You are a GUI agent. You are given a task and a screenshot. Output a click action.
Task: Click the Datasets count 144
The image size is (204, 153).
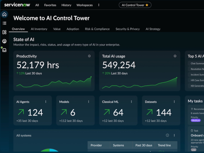pos(164,112)
